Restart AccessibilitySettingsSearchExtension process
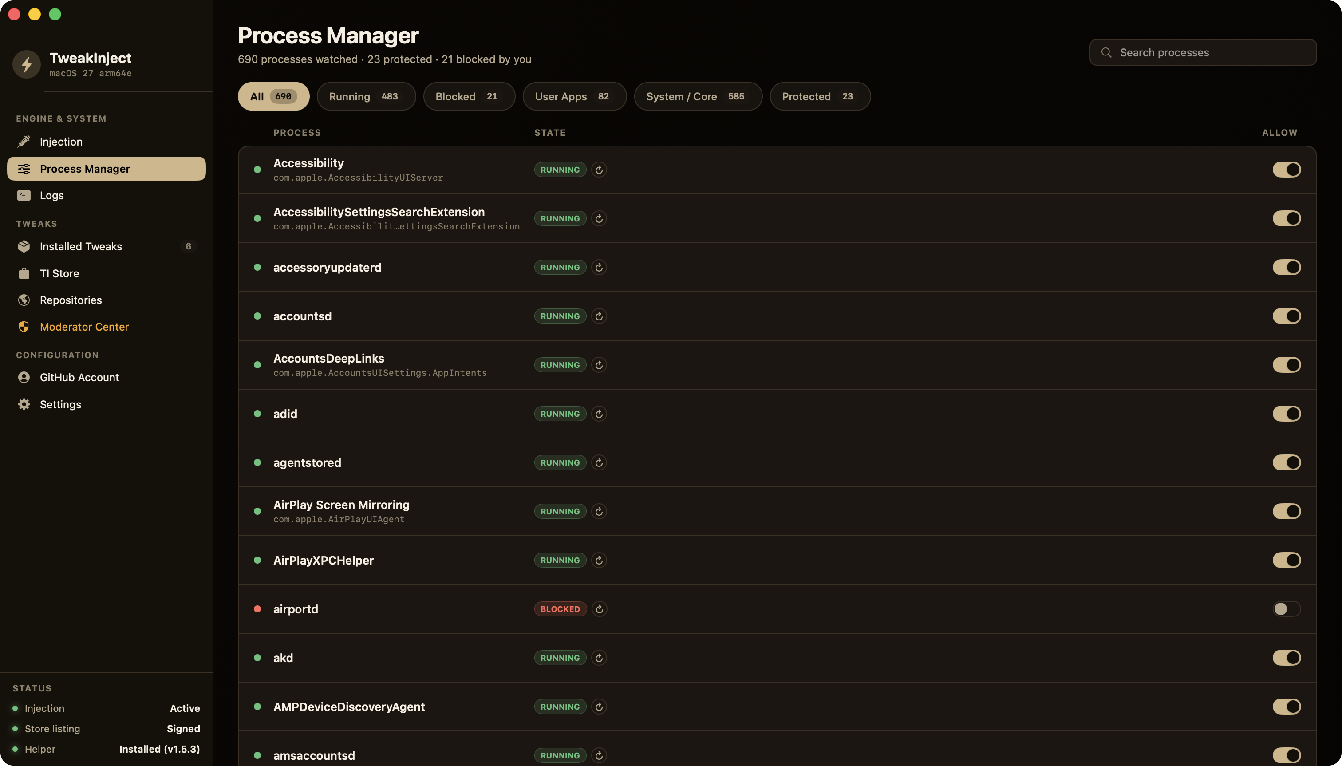1342x766 pixels. coord(599,218)
